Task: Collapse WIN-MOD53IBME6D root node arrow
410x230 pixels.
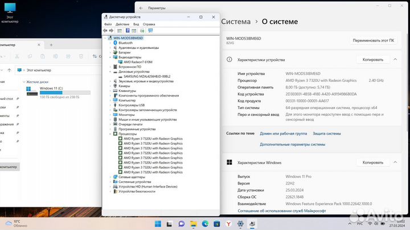Action: tap(105, 38)
